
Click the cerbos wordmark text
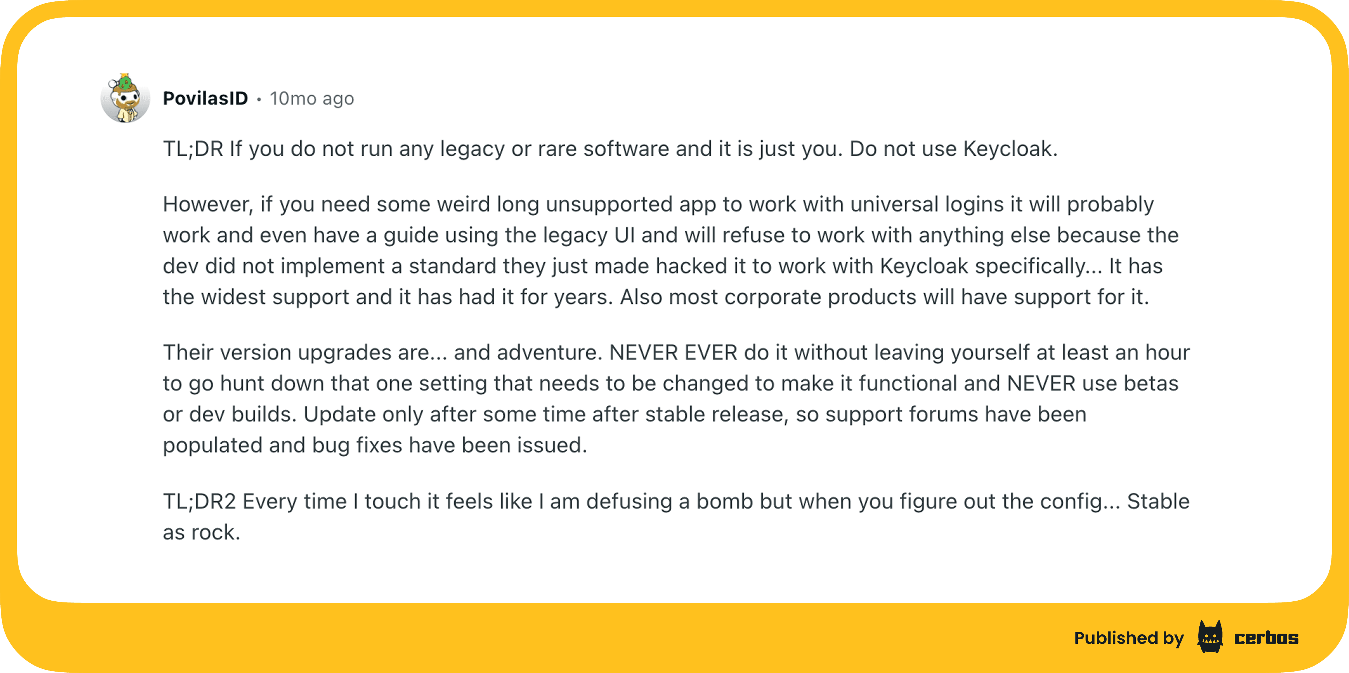(x=1266, y=638)
